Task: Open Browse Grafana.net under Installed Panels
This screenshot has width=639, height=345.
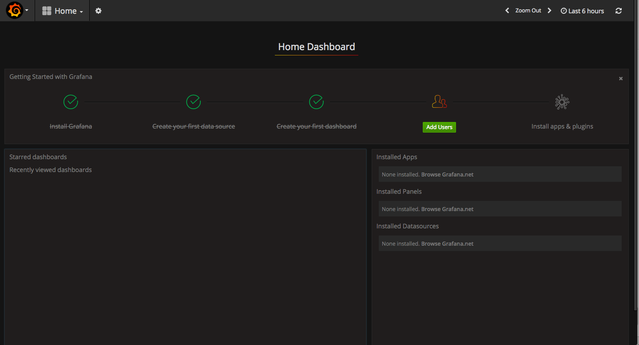Action: [x=447, y=209]
